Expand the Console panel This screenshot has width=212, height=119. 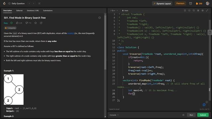pyautogui.click(x=114, y=115)
